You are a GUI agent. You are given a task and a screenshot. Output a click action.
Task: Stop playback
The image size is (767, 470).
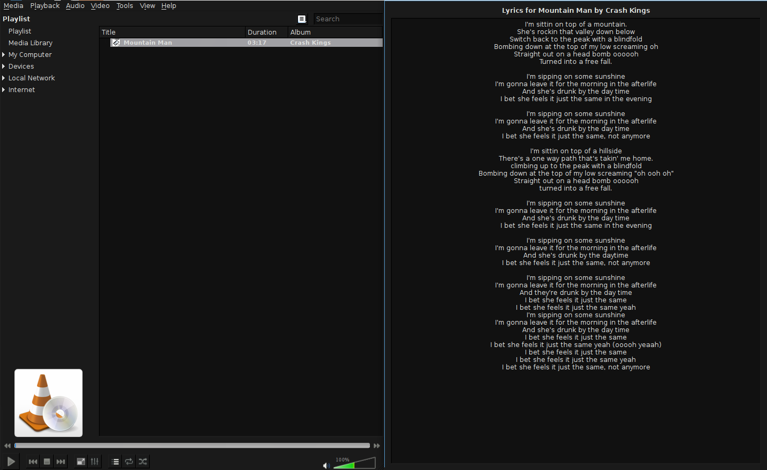(47, 461)
